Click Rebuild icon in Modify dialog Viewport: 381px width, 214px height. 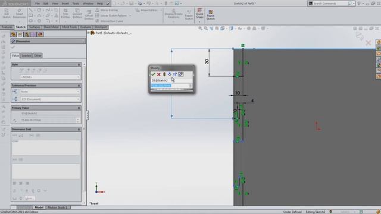[164, 74]
